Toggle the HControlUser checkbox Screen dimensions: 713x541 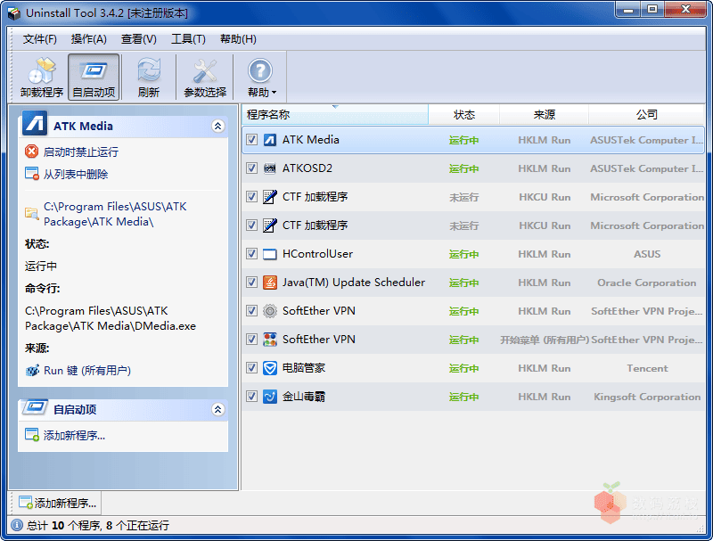[x=251, y=254]
